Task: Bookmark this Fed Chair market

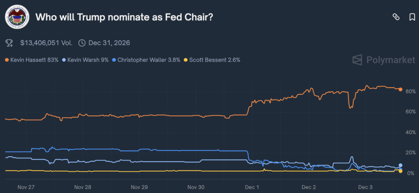Action: (412, 17)
